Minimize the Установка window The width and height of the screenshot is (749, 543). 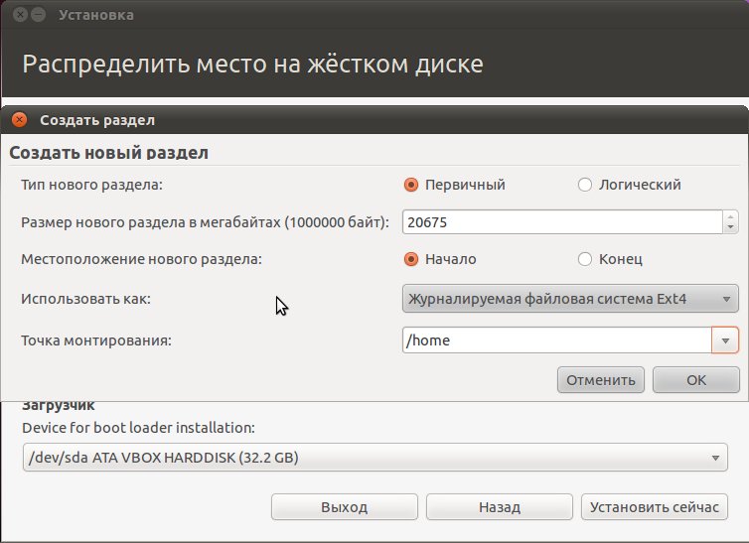click(38, 15)
